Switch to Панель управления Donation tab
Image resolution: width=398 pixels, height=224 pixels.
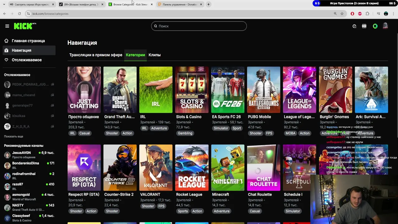[180, 4]
